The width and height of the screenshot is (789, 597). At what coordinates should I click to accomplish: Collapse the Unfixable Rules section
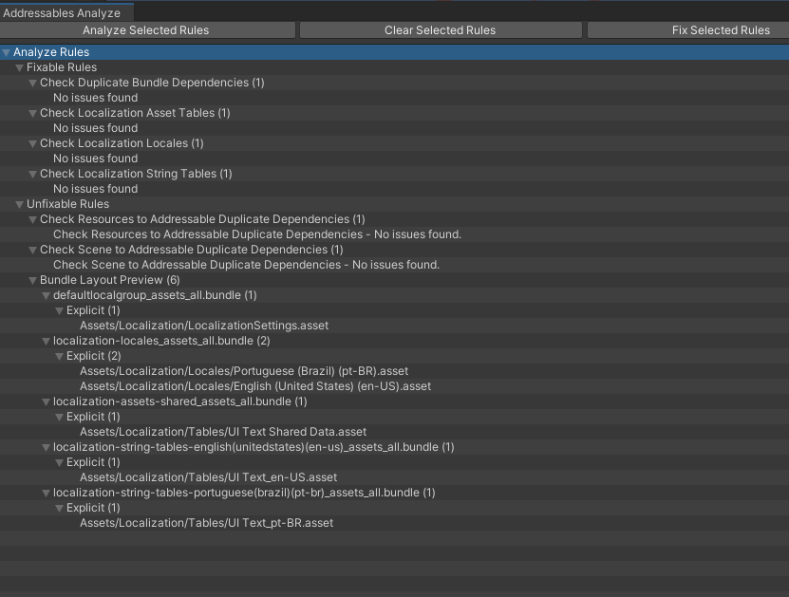19,203
